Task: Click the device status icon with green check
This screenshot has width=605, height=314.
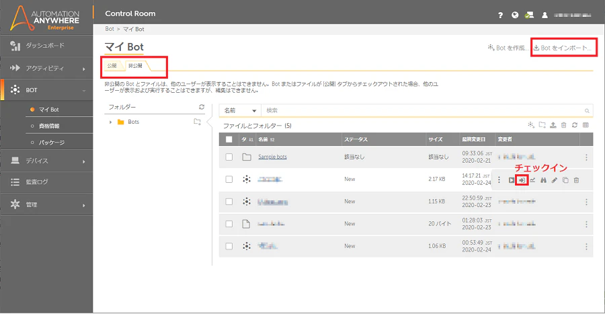Action: tap(529, 15)
